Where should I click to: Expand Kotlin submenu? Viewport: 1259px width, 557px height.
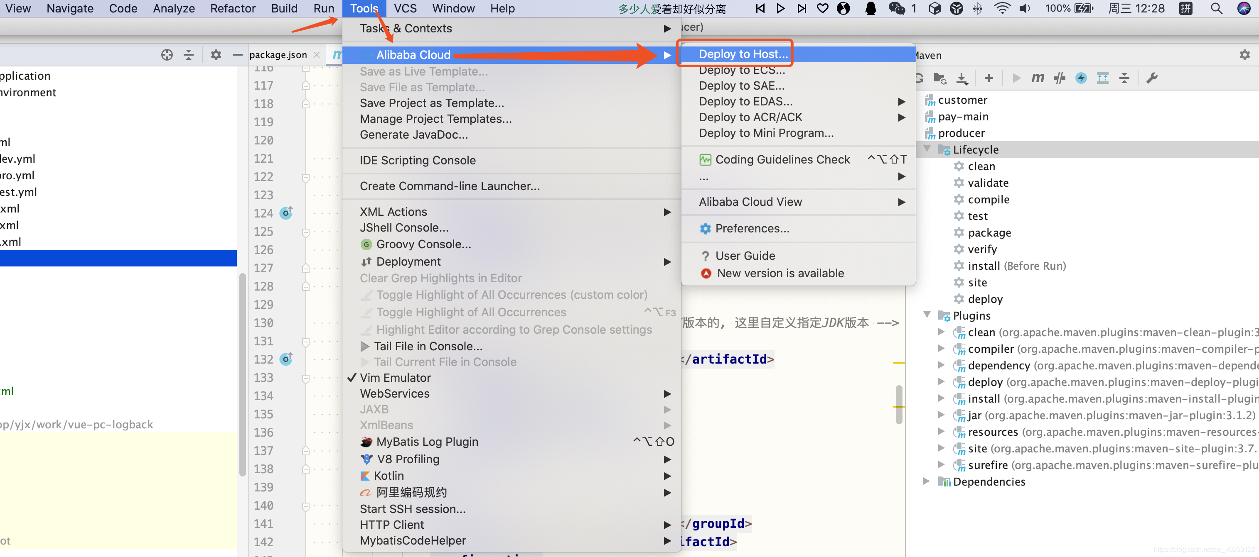click(x=512, y=476)
